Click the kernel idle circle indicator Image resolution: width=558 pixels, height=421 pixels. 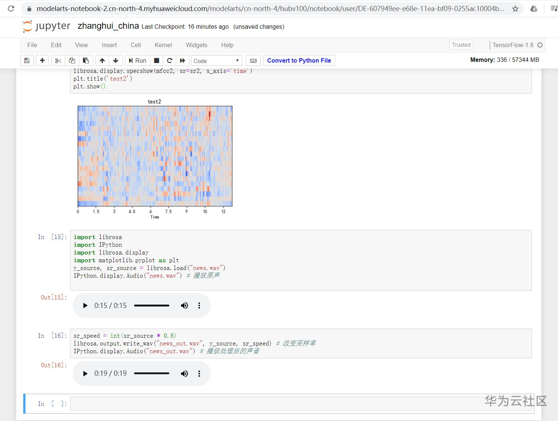tap(540, 45)
